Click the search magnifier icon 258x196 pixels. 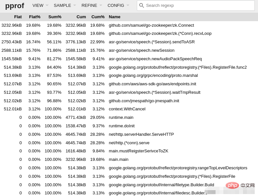(141, 5)
